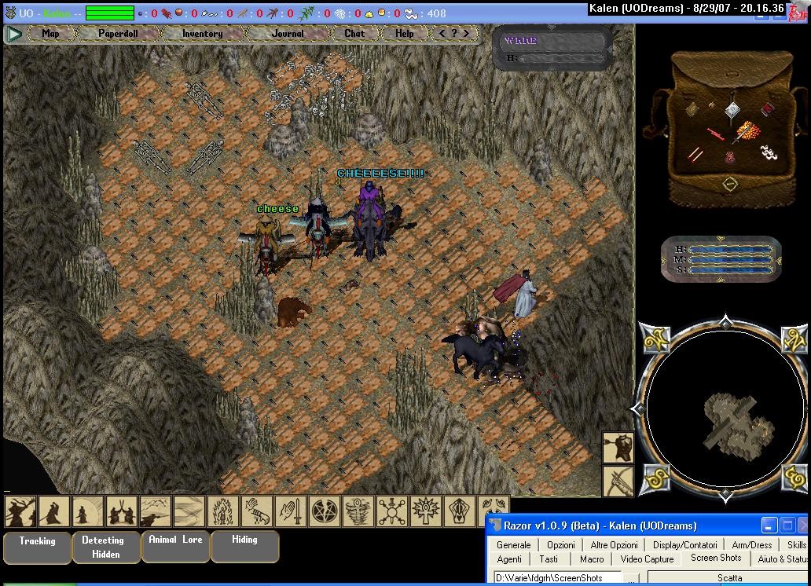The width and height of the screenshot is (811, 586).
Task: Cast the broken pentagram spell icon
Action: (325, 511)
